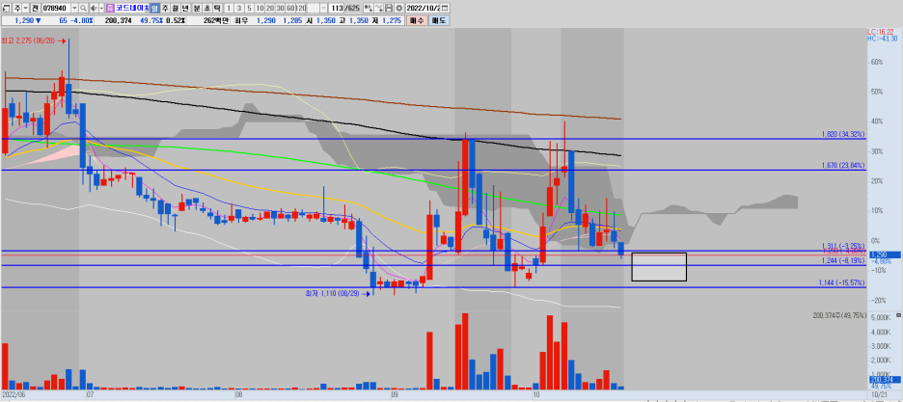Click the red 매수 buy button
This screenshot has width=903, height=402.
pyautogui.click(x=417, y=20)
